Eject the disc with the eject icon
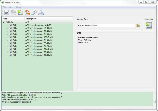158x111 pixels. coord(41,13)
